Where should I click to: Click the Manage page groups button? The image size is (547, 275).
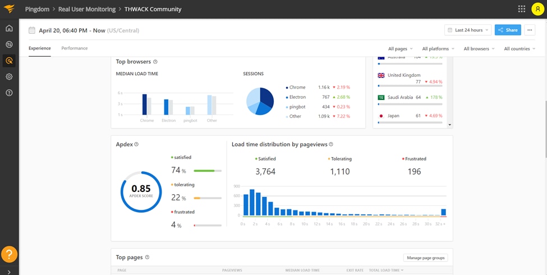[426, 258]
